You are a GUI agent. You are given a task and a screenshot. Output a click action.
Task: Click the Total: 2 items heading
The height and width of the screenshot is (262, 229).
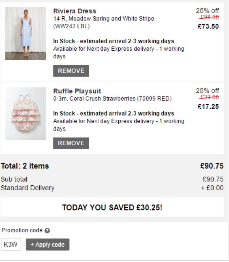pyautogui.click(x=25, y=166)
